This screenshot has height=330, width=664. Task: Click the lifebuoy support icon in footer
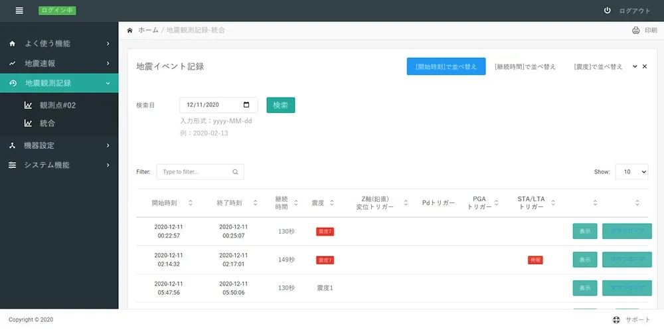point(616,320)
